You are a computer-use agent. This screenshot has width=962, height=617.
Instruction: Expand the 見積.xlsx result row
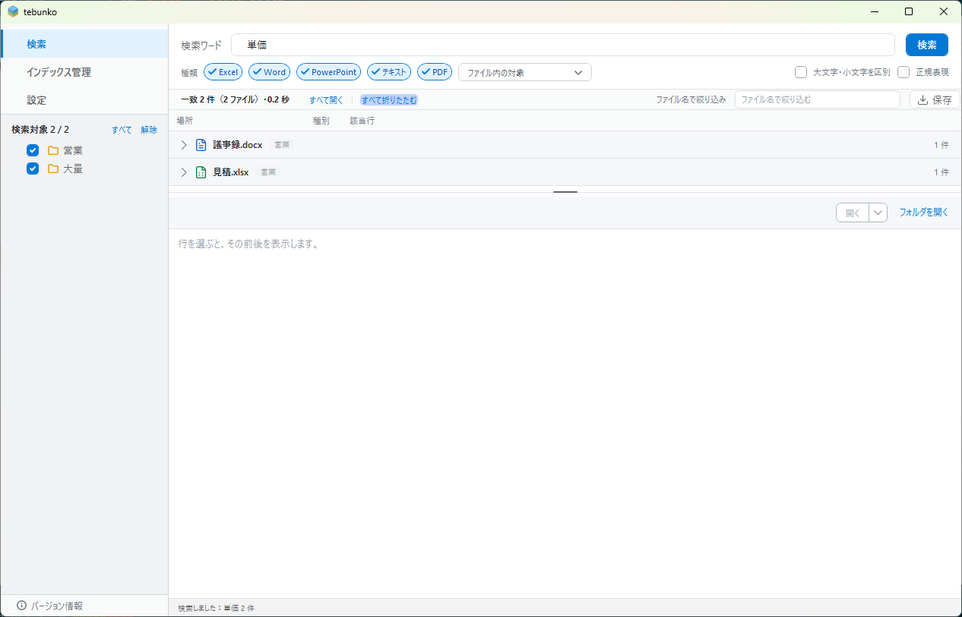pos(184,172)
